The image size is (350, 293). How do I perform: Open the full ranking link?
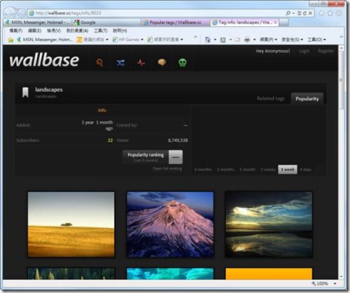click(167, 169)
